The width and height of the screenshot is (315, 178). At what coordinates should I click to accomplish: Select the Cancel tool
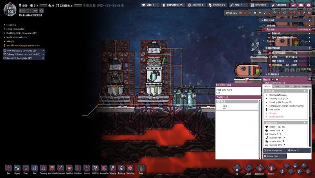pyautogui.click(x=248, y=168)
